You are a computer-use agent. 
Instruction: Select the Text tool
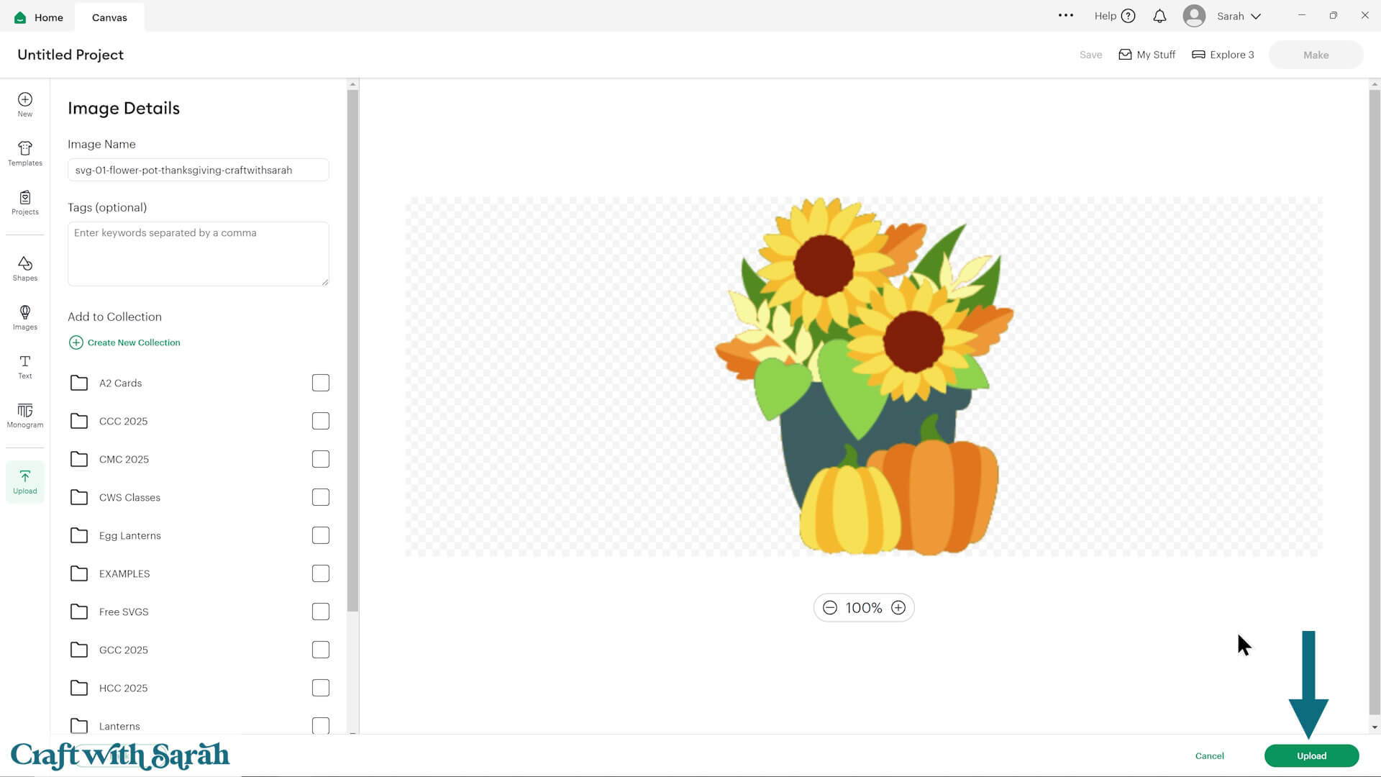point(24,366)
